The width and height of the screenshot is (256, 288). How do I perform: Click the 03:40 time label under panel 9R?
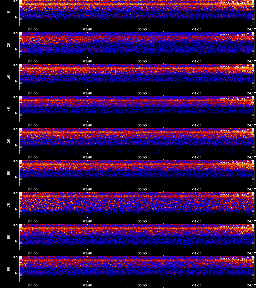[87, 285]
